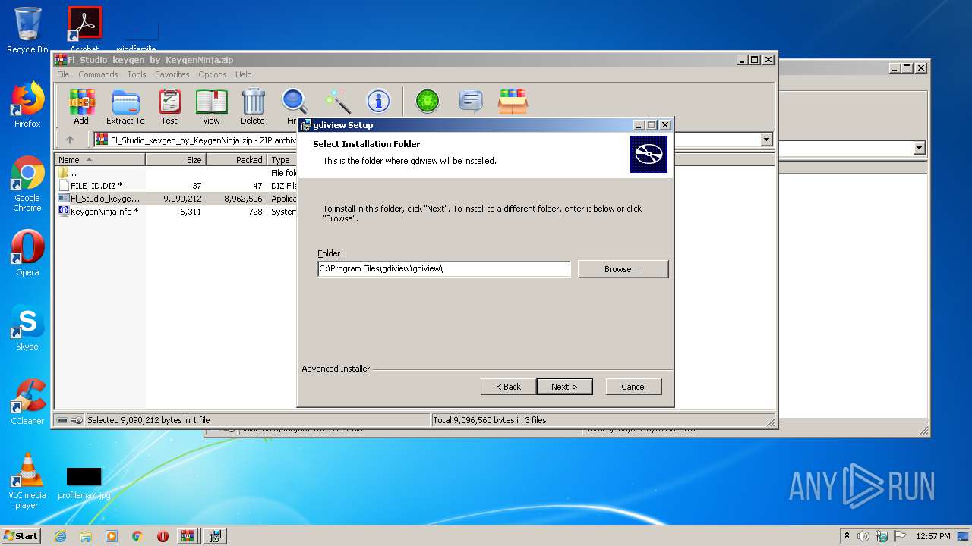Open VLC media player desktop shortcut

pyautogui.click(x=27, y=481)
